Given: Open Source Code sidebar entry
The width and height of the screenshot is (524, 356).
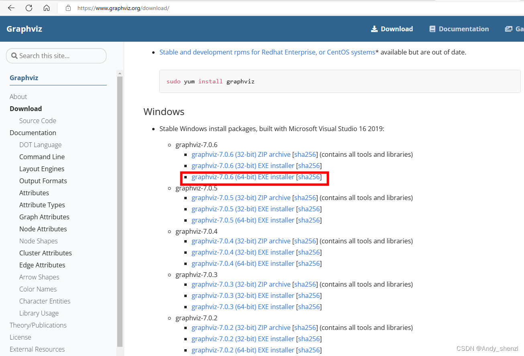Looking at the screenshot, I should point(38,121).
